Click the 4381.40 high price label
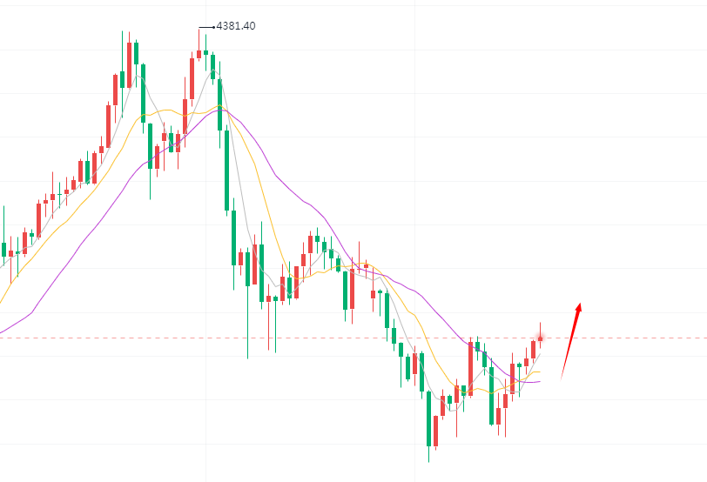707x482 pixels. 235,26
